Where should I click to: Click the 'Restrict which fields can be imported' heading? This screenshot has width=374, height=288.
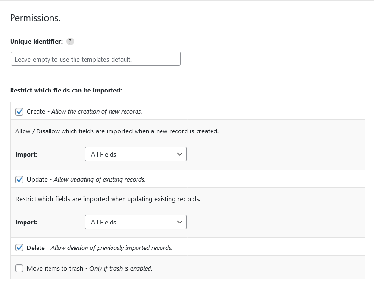click(66, 91)
